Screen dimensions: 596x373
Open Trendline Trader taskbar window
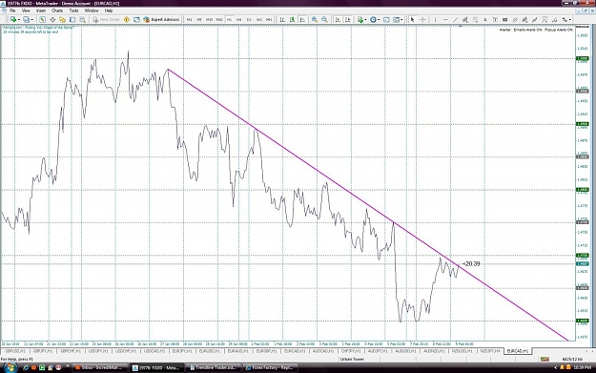[x=214, y=367]
